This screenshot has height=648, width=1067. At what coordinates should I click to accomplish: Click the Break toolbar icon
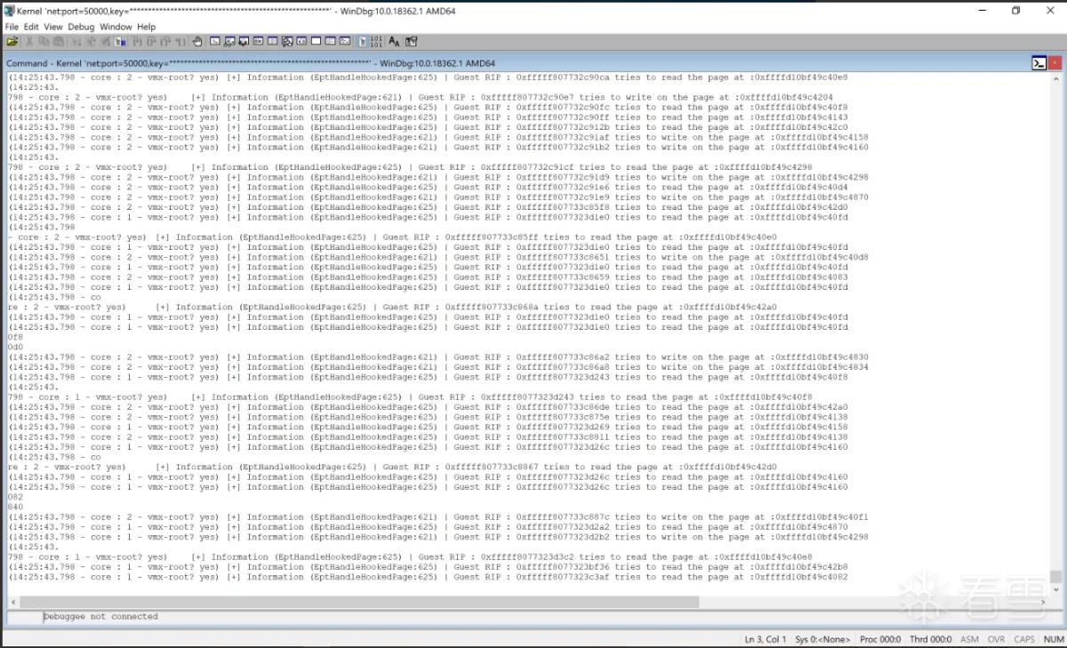[118, 42]
